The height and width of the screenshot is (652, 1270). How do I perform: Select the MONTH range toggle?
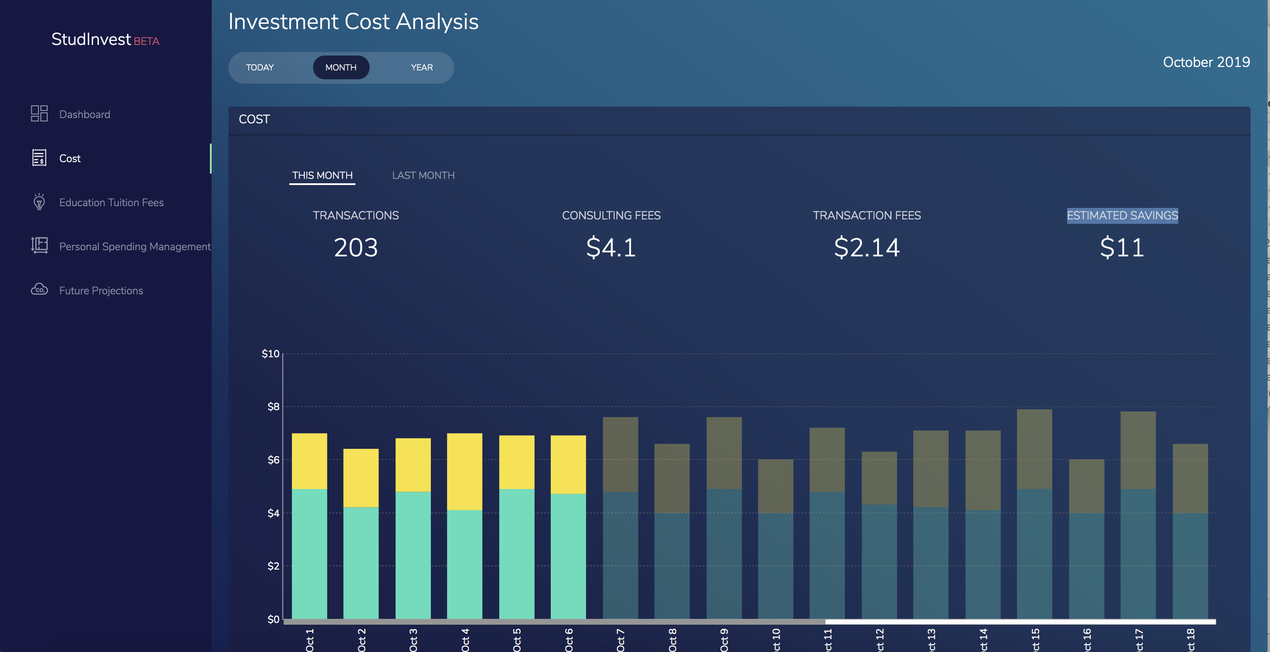pos(341,67)
